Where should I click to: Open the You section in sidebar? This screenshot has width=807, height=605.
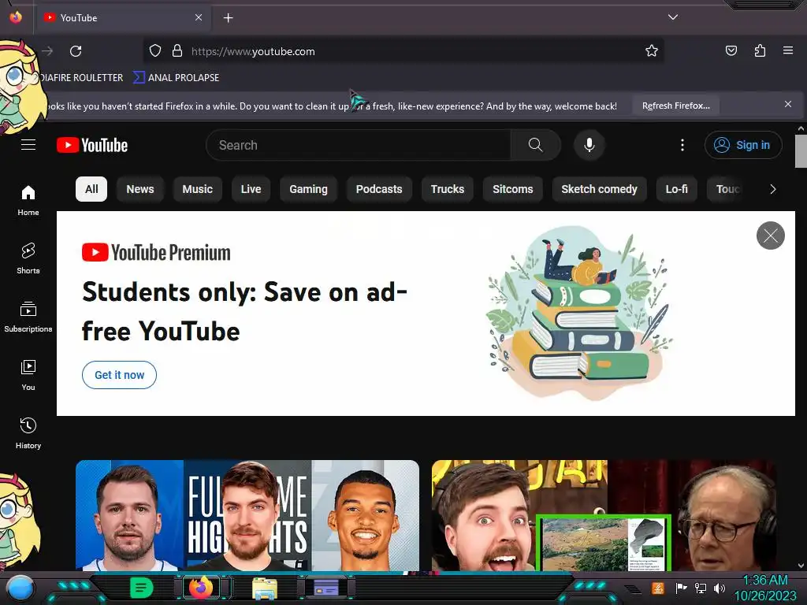(x=28, y=376)
